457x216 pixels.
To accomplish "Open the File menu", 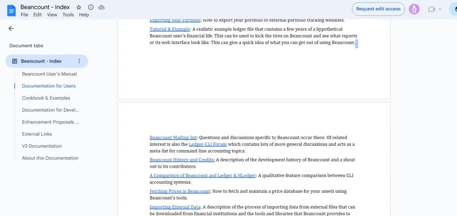I will coord(24,14).
